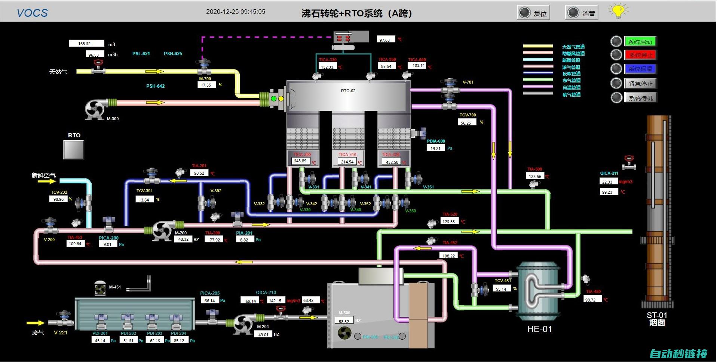Click the RTO-02 furnace body

(x=348, y=95)
